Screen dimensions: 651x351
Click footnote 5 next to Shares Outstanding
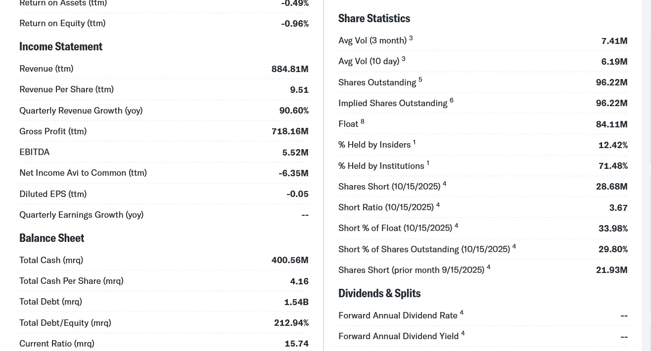(x=420, y=79)
